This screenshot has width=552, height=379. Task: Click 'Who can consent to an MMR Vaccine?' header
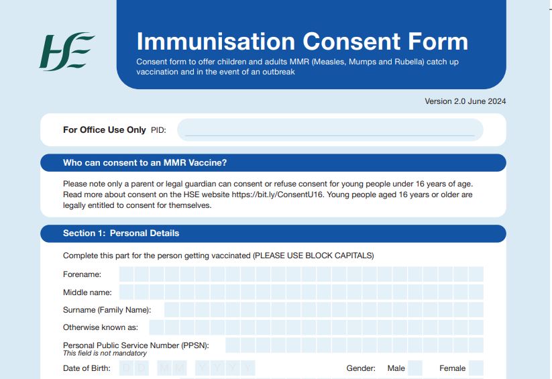[x=273, y=163]
